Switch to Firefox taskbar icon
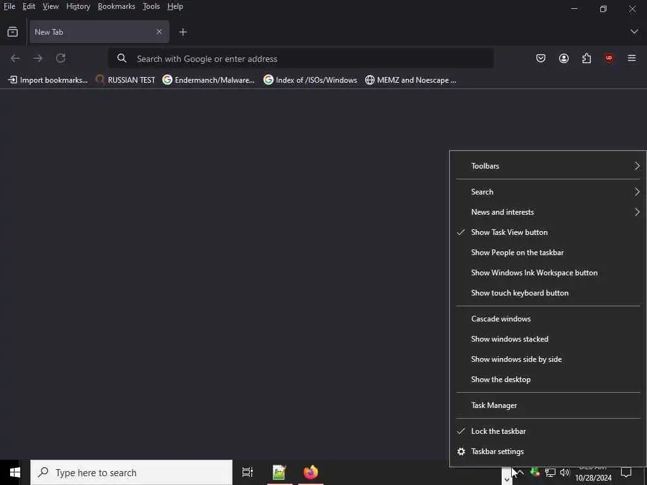Image resolution: width=647 pixels, height=485 pixels. tap(311, 472)
